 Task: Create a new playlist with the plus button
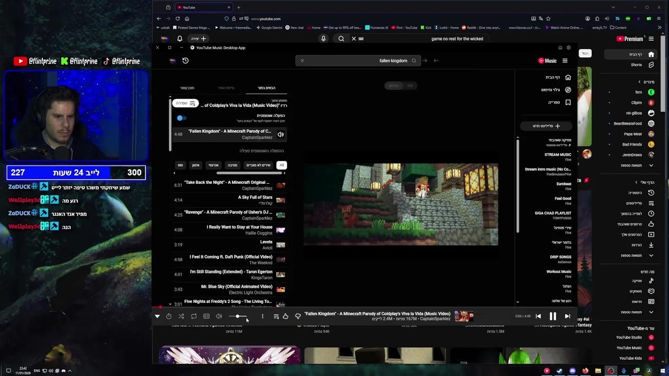point(546,126)
